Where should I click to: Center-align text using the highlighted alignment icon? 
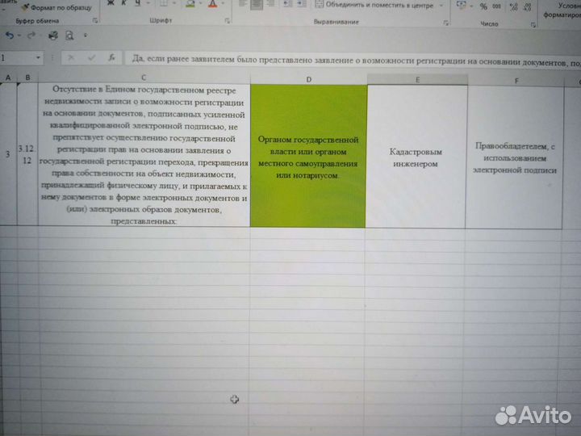tap(257, 5)
